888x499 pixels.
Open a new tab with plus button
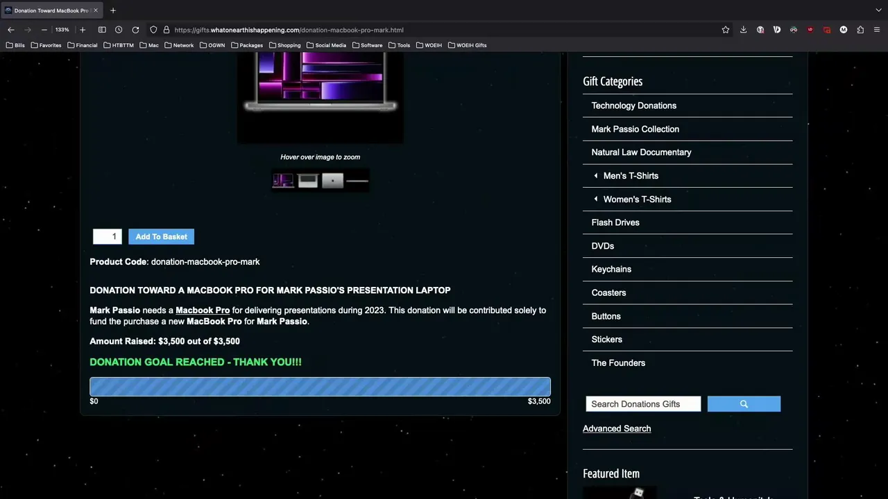(113, 10)
